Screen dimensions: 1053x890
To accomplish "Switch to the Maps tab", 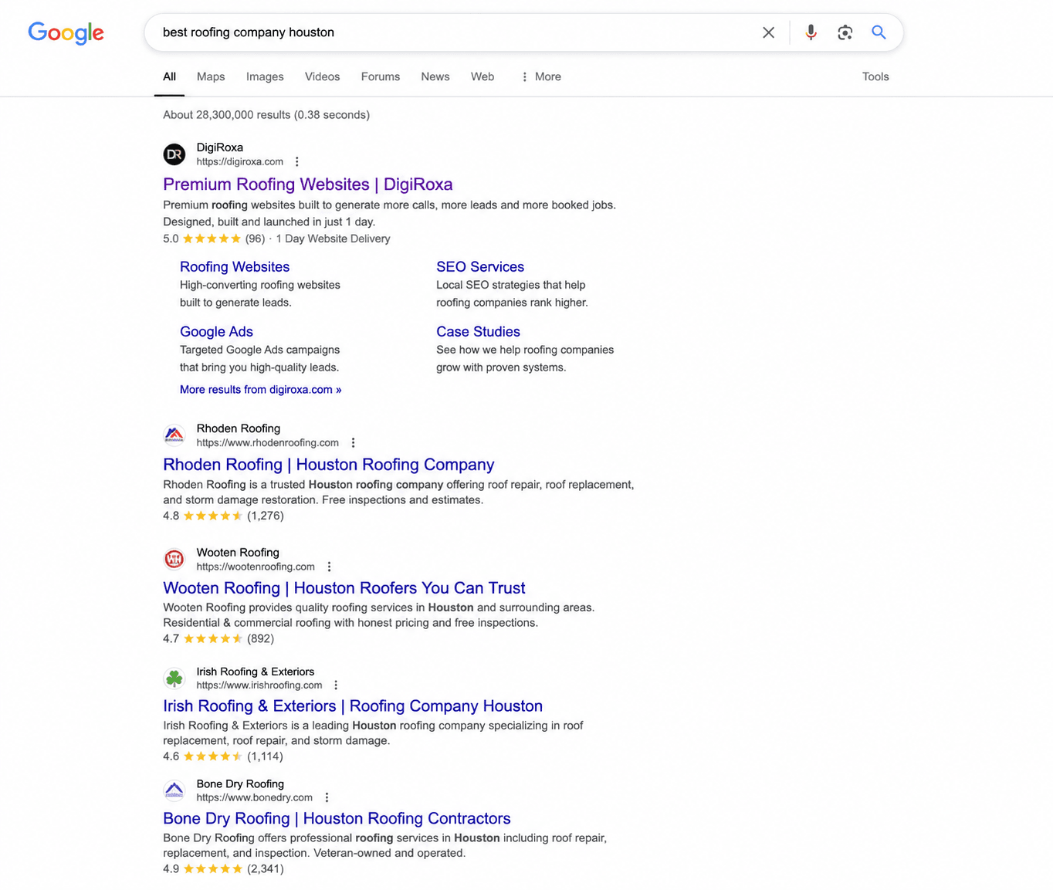I will [x=211, y=76].
